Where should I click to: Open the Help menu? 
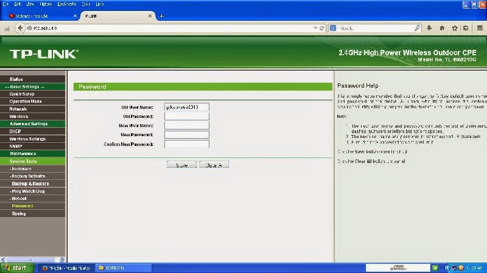pyautogui.click(x=100, y=4)
